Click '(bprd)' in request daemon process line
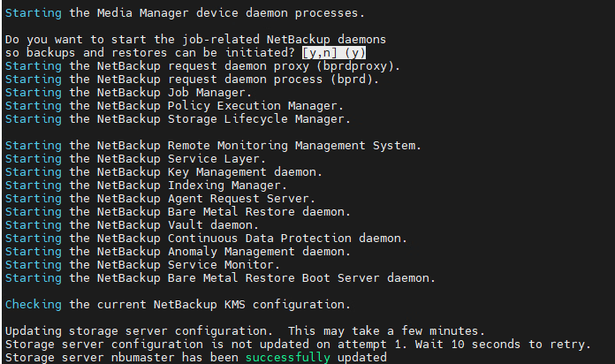615x364 pixels. [x=352, y=80]
